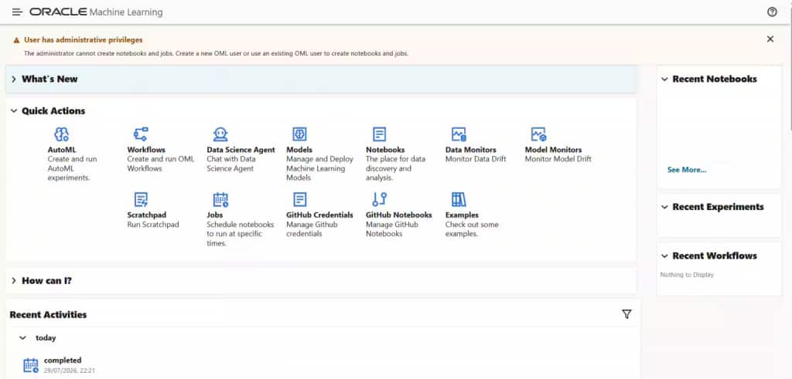Dismiss the administrative privileges warning banner
Screen dimensions: 792x379
770,39
